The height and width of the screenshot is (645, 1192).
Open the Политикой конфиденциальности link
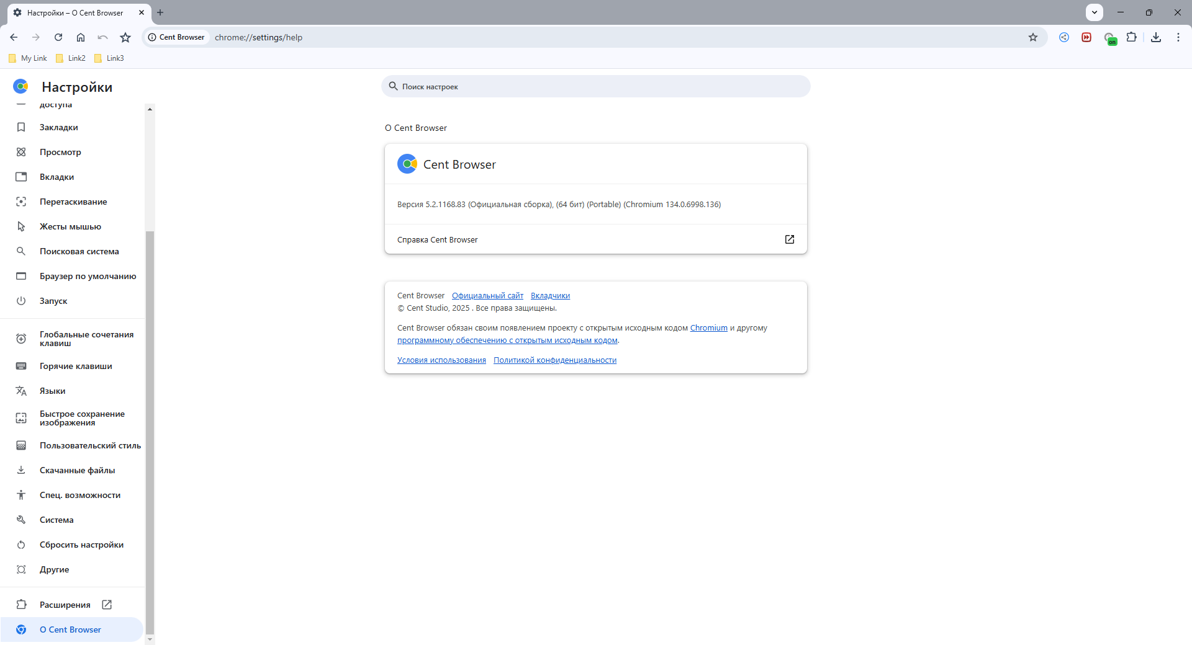pyautogui.click(x=555, y=360)
